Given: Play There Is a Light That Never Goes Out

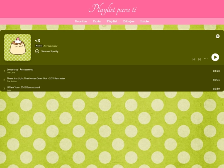Looking at the screenshot, I should pos(36,78).
